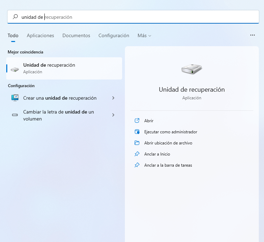The width and height of the screenshot is (264, 242).
Task: Choose Abrir ubicación de archivo
Action: click(168, 143)
